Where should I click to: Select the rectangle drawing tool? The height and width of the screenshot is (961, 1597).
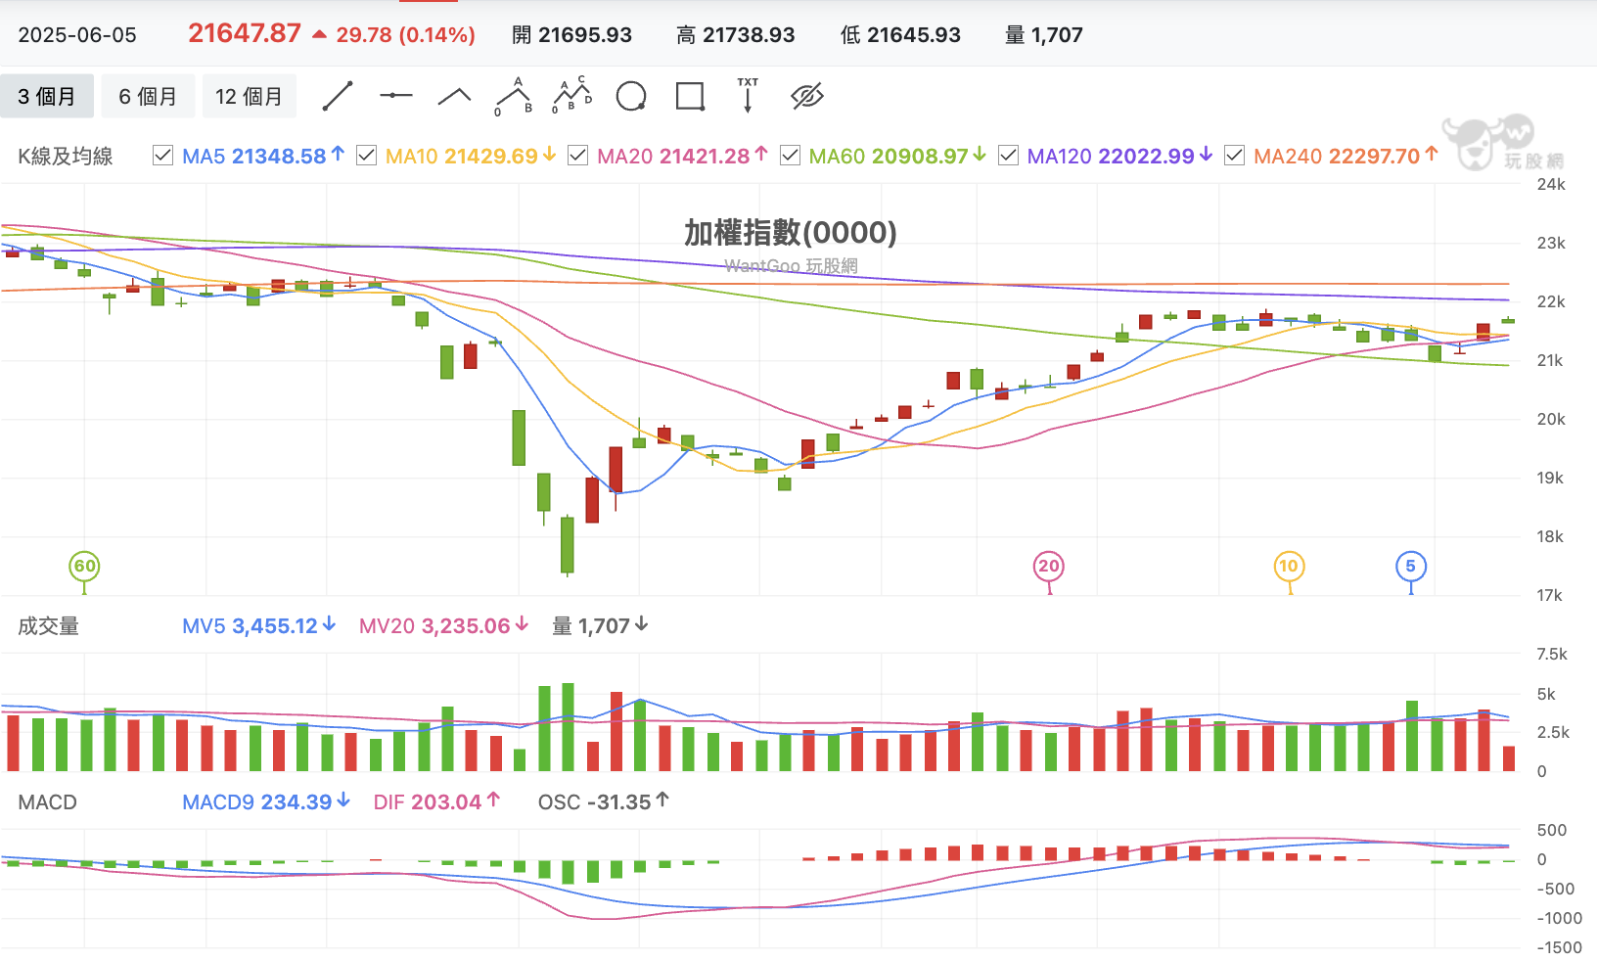(x=690, y=97)
